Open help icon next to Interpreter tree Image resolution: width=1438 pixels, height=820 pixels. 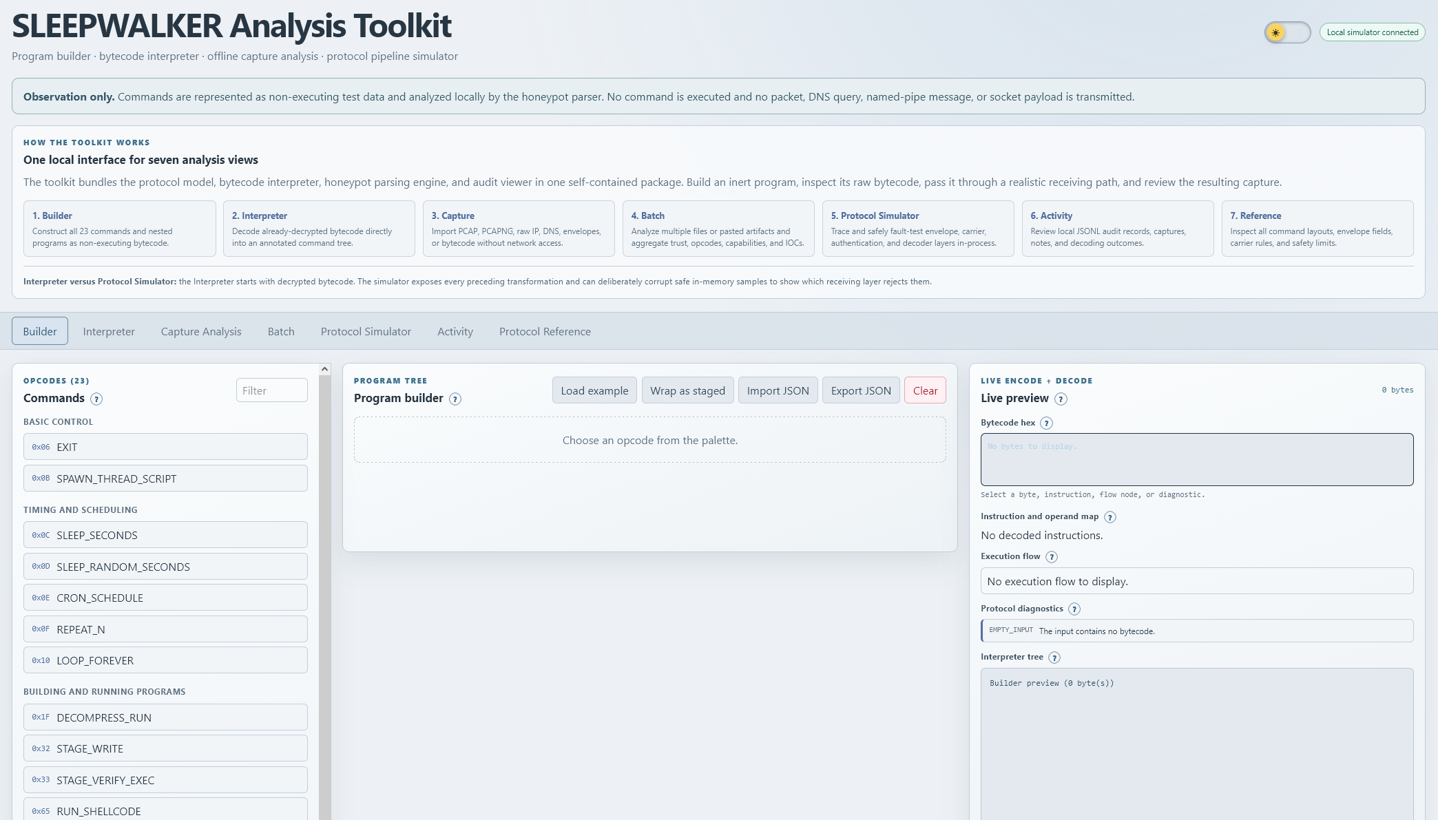(1054, 658)
